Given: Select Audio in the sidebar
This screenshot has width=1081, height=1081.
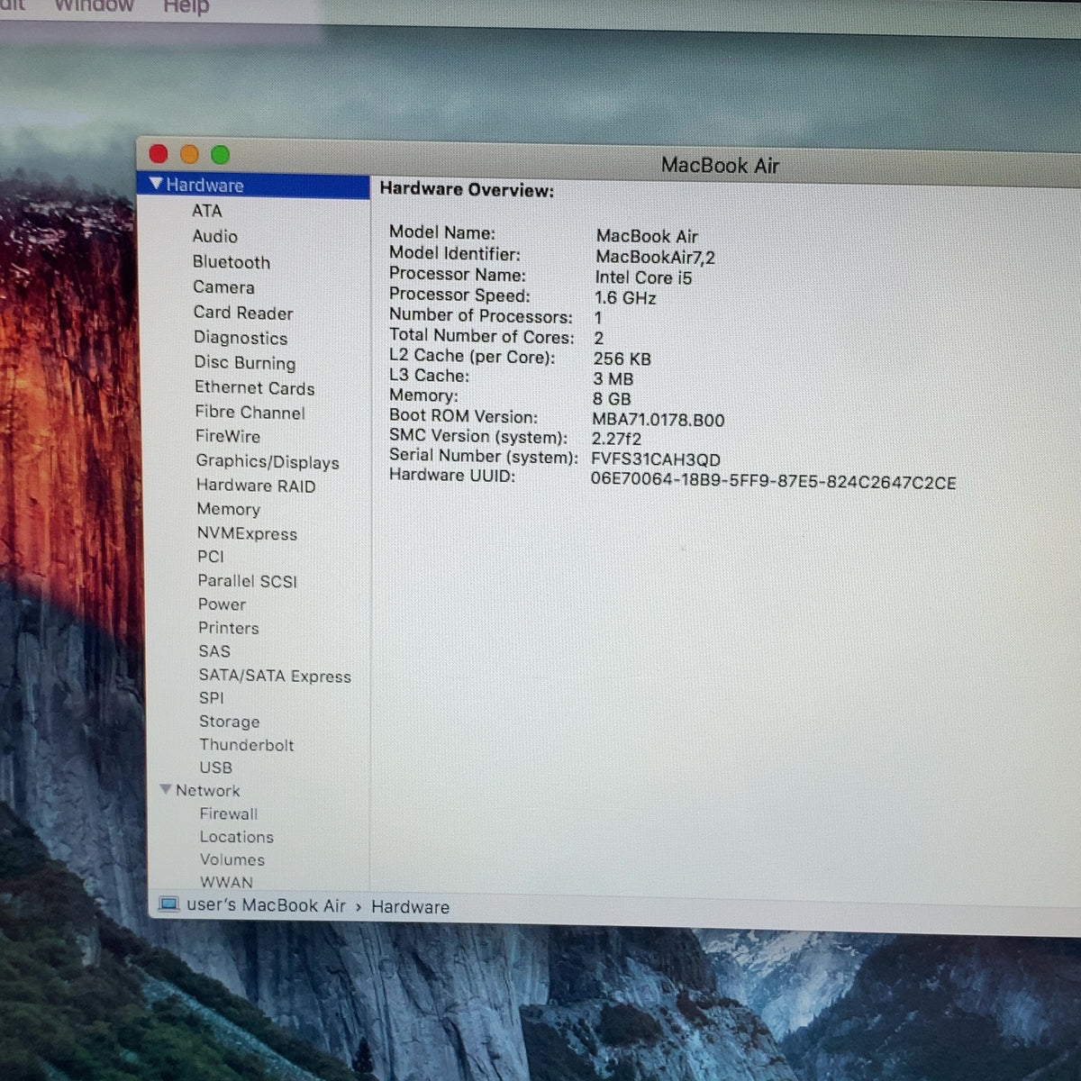Looking at the screenshot, I should point(214,236).
